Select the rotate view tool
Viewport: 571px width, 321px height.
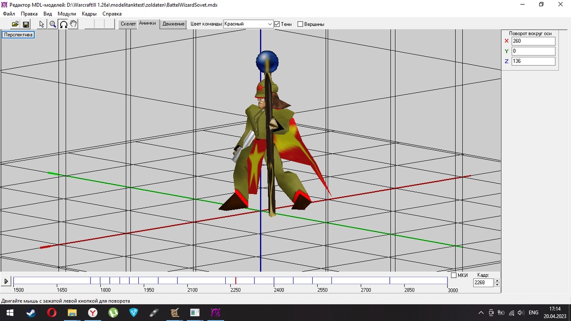[x=63, y=24]
